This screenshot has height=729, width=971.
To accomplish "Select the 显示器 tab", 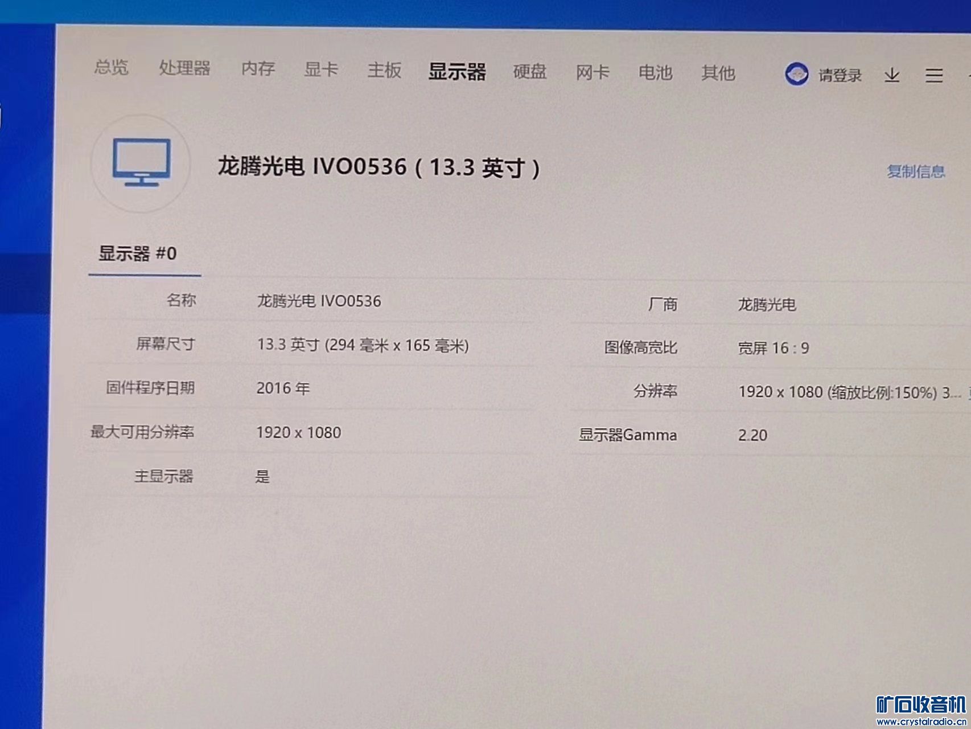I will point(457,71).
